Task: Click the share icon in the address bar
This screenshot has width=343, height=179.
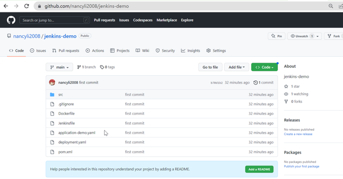Action: coord(341,6)
